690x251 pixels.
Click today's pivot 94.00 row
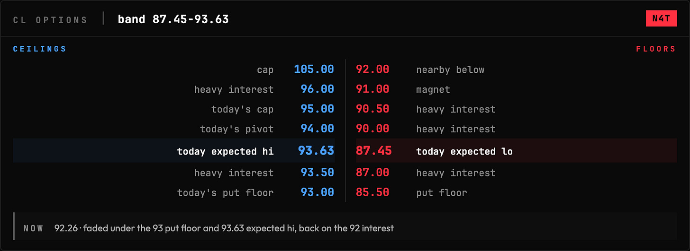(x=174, y=129)
